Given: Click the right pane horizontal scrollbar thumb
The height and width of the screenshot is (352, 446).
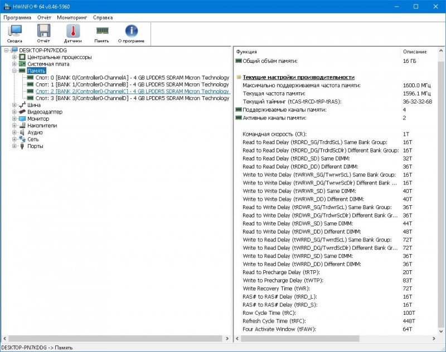Looking at the screenshot, I should pyautogui.click(x=300, y=339).
